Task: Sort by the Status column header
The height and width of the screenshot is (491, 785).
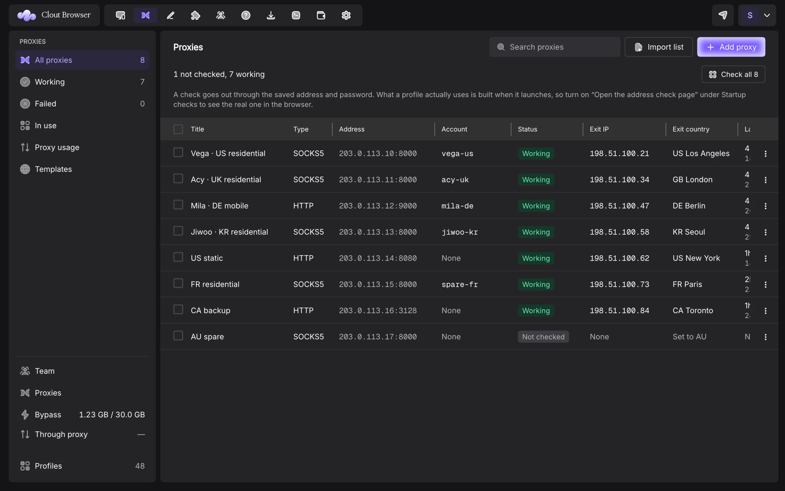Action: coord(527,129)
